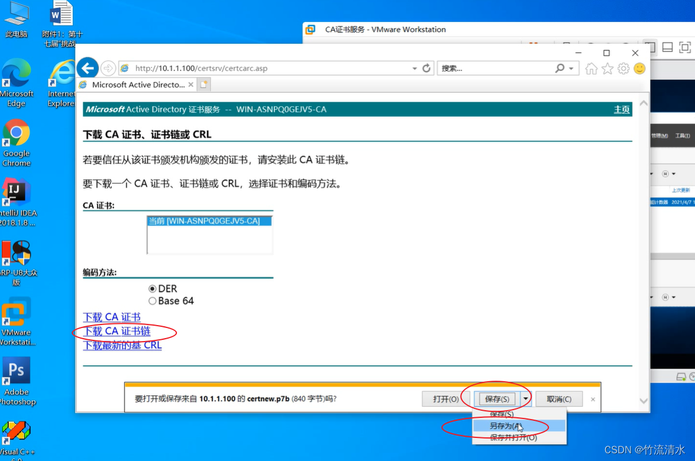Viewport: 695px width, 461px height.
Task: Open ERP-U8 desktop shortcut
Action: point(17,263)
